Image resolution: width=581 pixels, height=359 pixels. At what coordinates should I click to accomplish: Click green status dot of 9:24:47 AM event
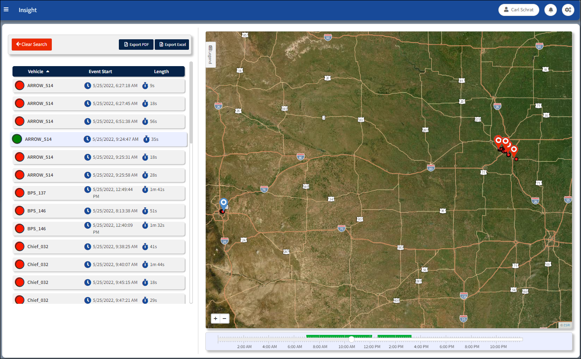pyautogui.click(x=17, y=139)
